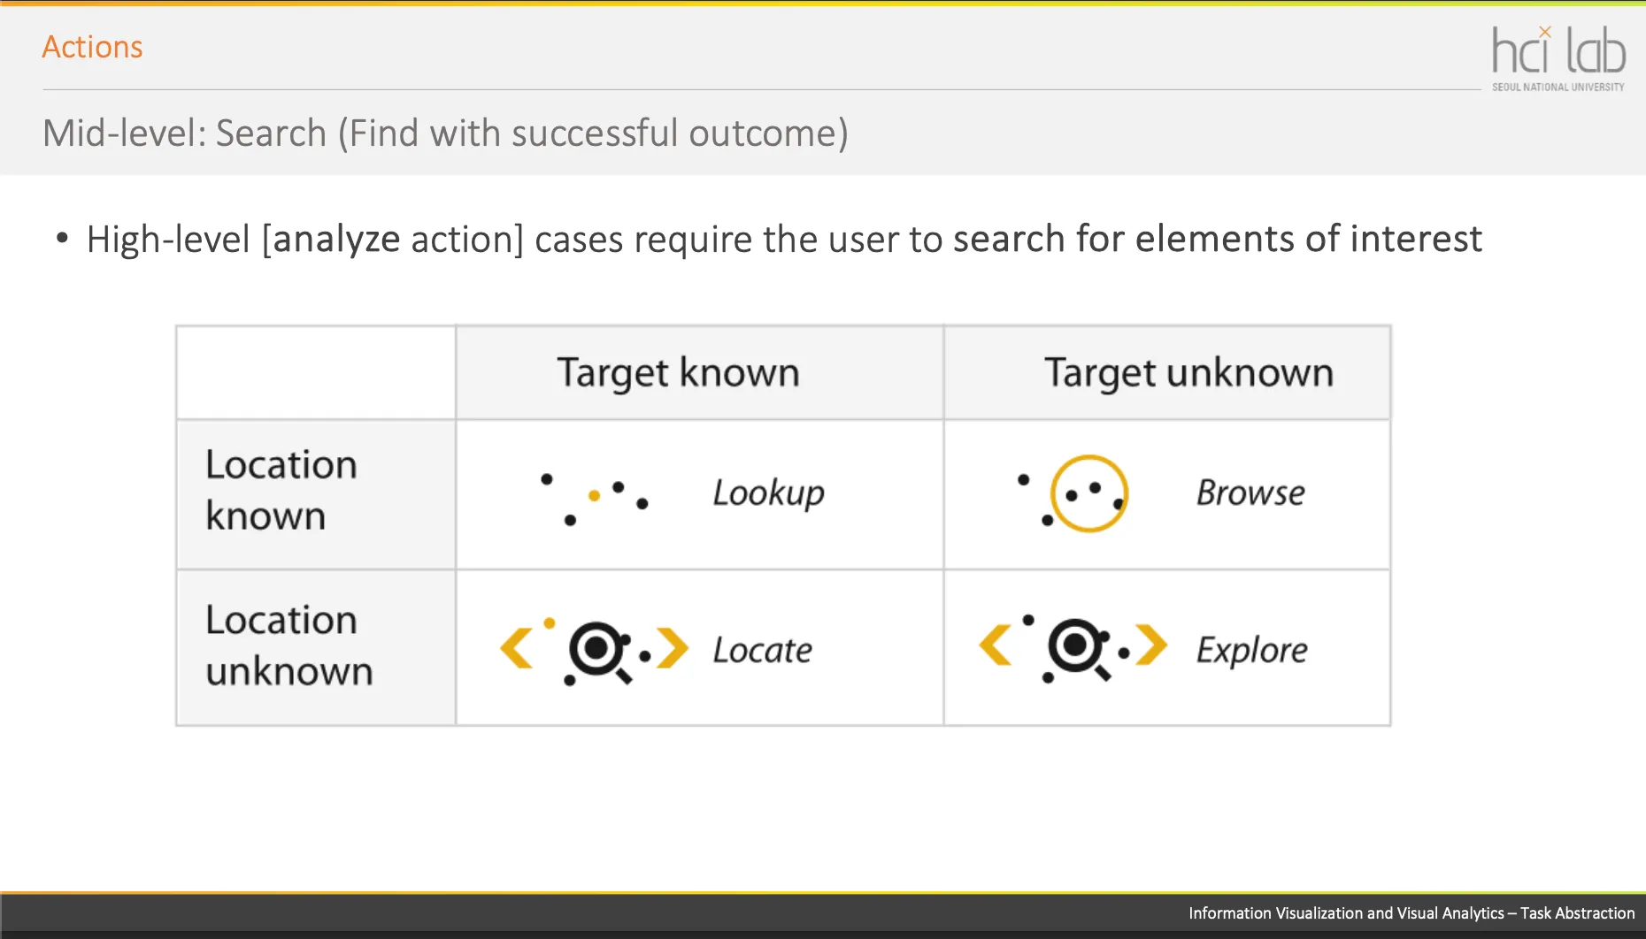1646x939 pixels.
Task: Click the Target known column header
Action: click(679, 373)
